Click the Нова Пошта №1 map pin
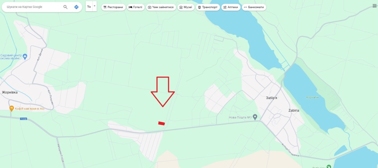The image size is (378, 168). (255, 117)
